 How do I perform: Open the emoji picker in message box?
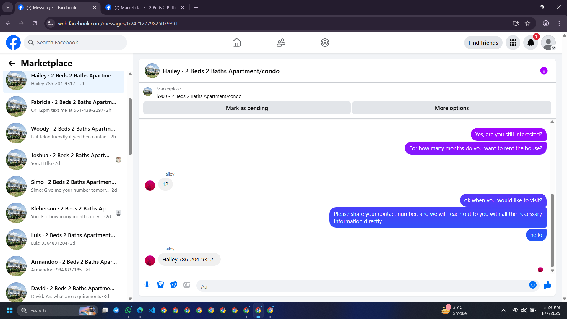532,285
